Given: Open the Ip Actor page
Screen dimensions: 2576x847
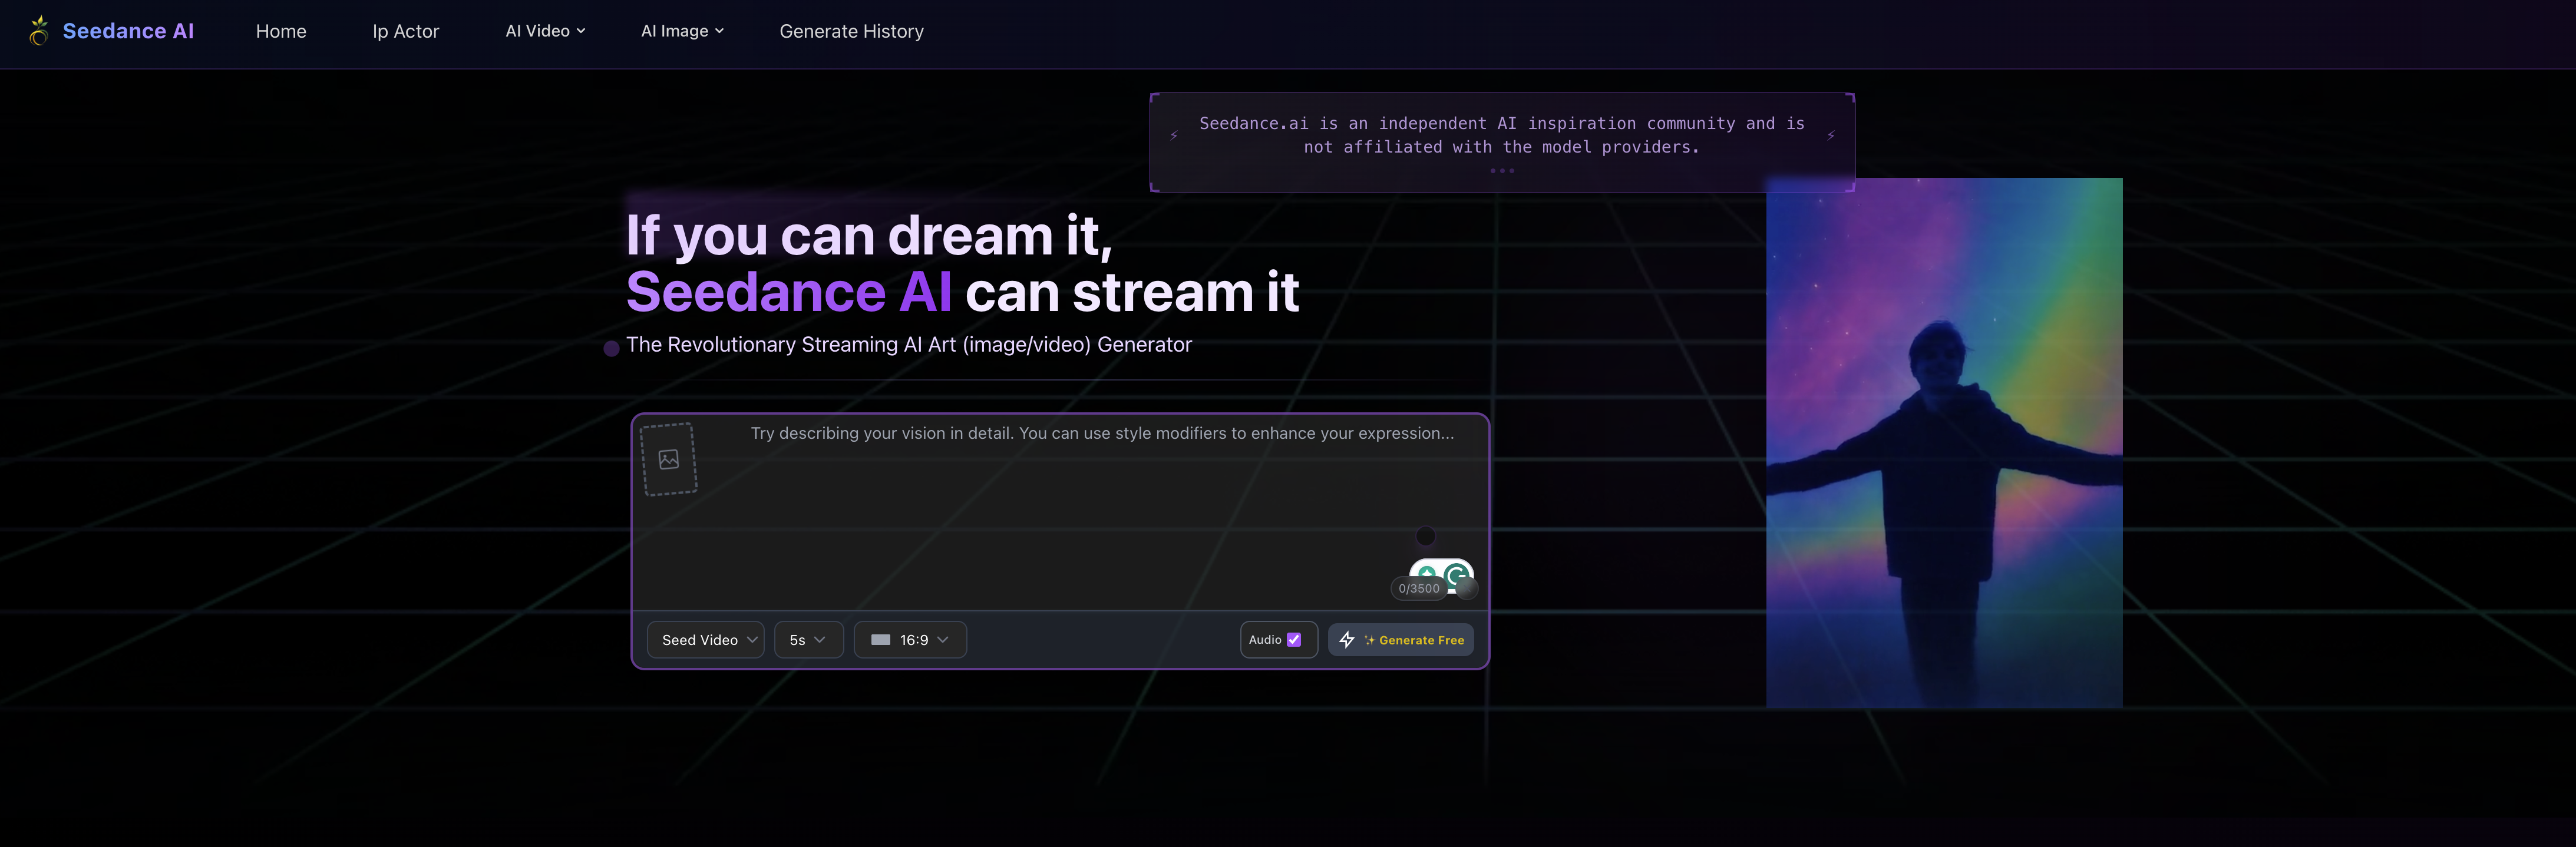Looking at the screenshot, I should 406,31.
